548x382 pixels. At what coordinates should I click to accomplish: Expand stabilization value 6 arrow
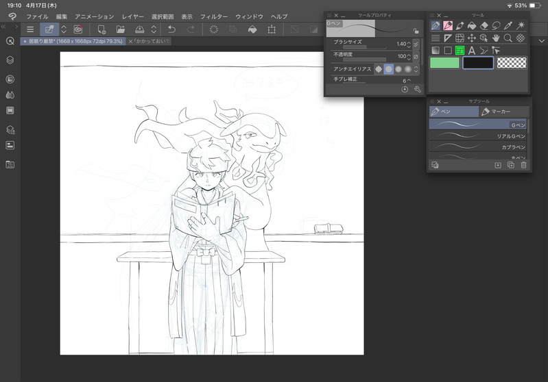click(x=409, y=80)
